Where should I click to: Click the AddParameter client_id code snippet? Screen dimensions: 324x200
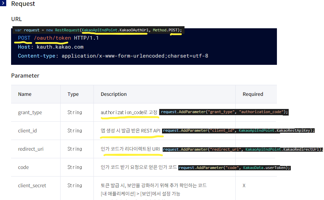click(238, 130)
